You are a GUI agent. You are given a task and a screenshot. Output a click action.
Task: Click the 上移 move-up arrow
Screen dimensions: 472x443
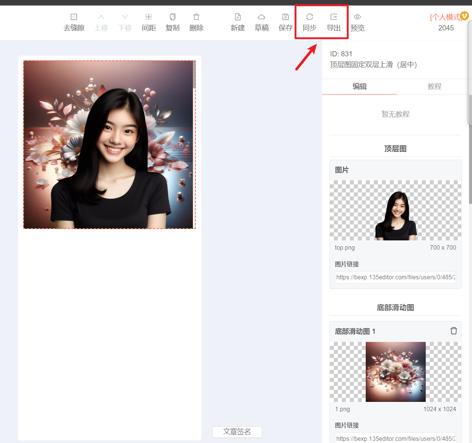[101, 17]
